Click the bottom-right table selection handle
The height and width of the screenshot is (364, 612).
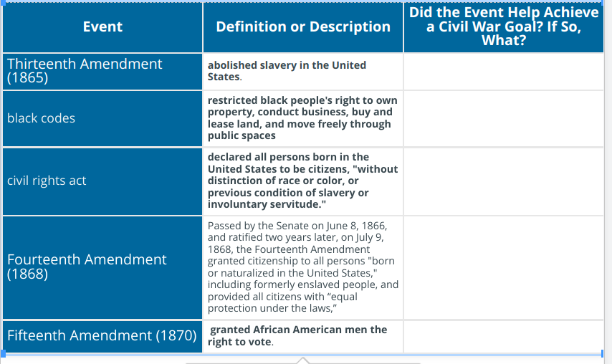point(603,353)
